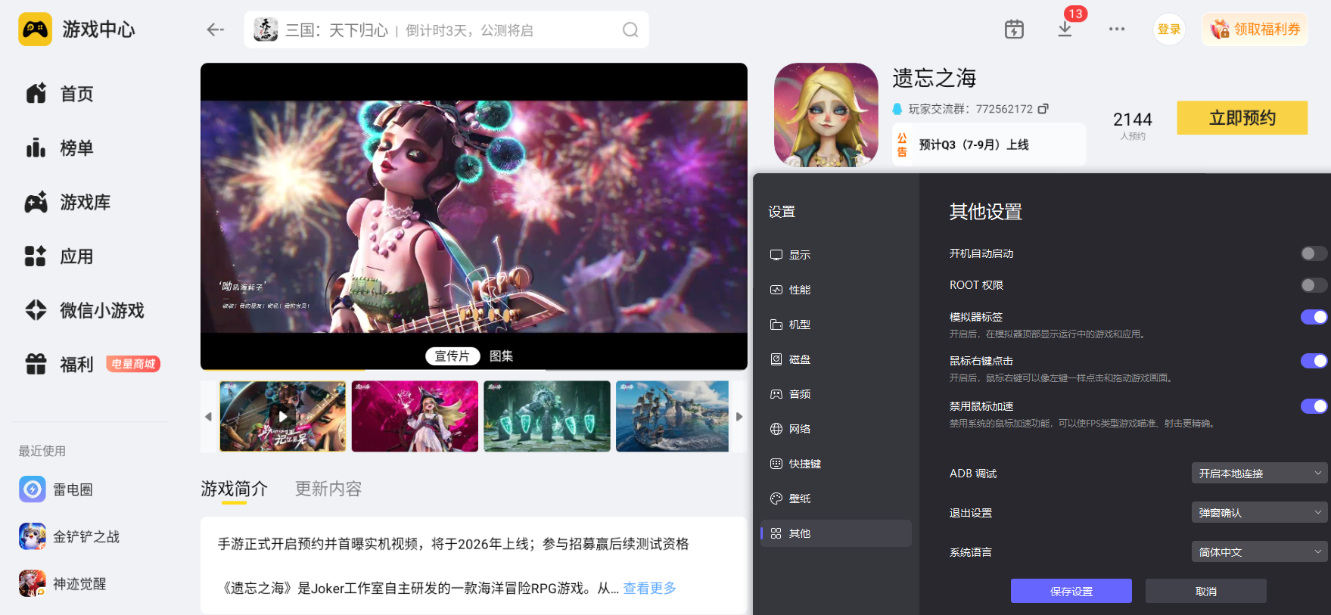Open 性能 performance settings
This screenshot has width=1331, height=615.
coord(835,290)
